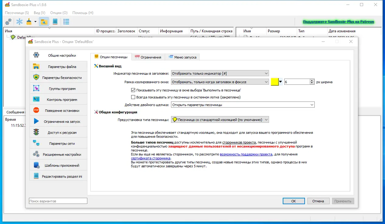The width and height of the screenshot is (385, 224).
Task: Open Действие двойного щелчка dropdown
Action: (x=243, y=105)
